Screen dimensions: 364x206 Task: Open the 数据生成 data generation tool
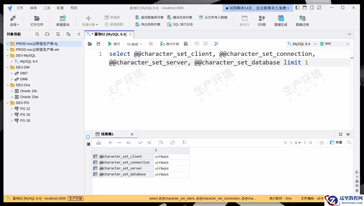(281, 21)
